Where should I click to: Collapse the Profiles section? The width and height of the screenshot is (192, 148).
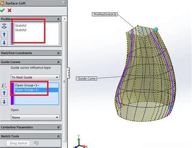click(x=58, y=19)
